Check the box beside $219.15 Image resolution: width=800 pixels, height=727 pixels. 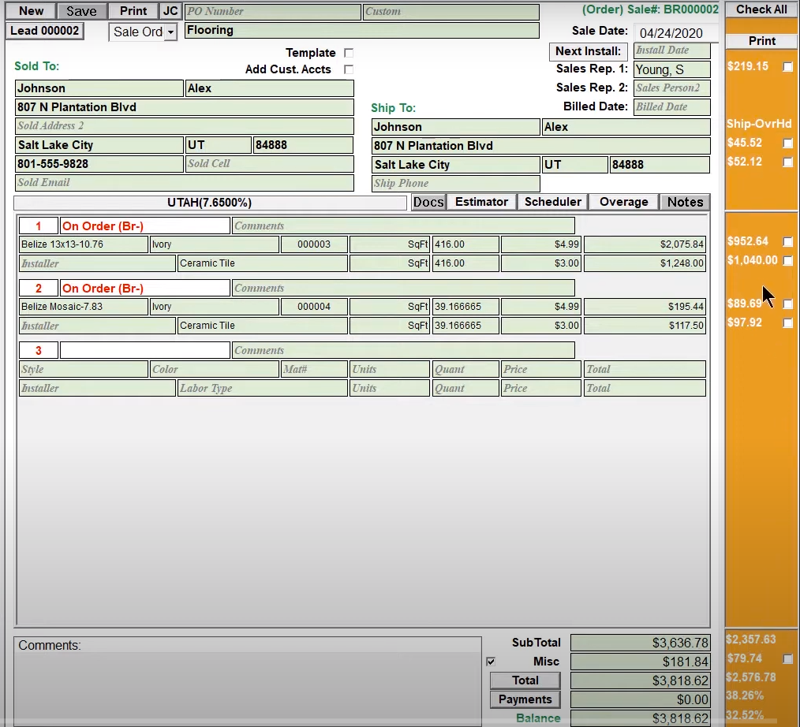click(x=788, y=67)
